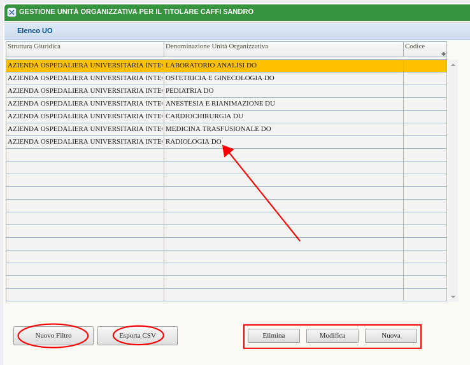
Task: Close the Gestione Unità Organizzativa window
Action: [x=11, y=12]
